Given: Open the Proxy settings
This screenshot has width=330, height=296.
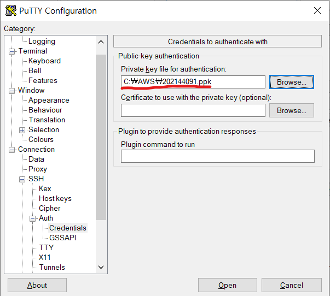Looking at the screenshot, I should [x=38, y=169].
